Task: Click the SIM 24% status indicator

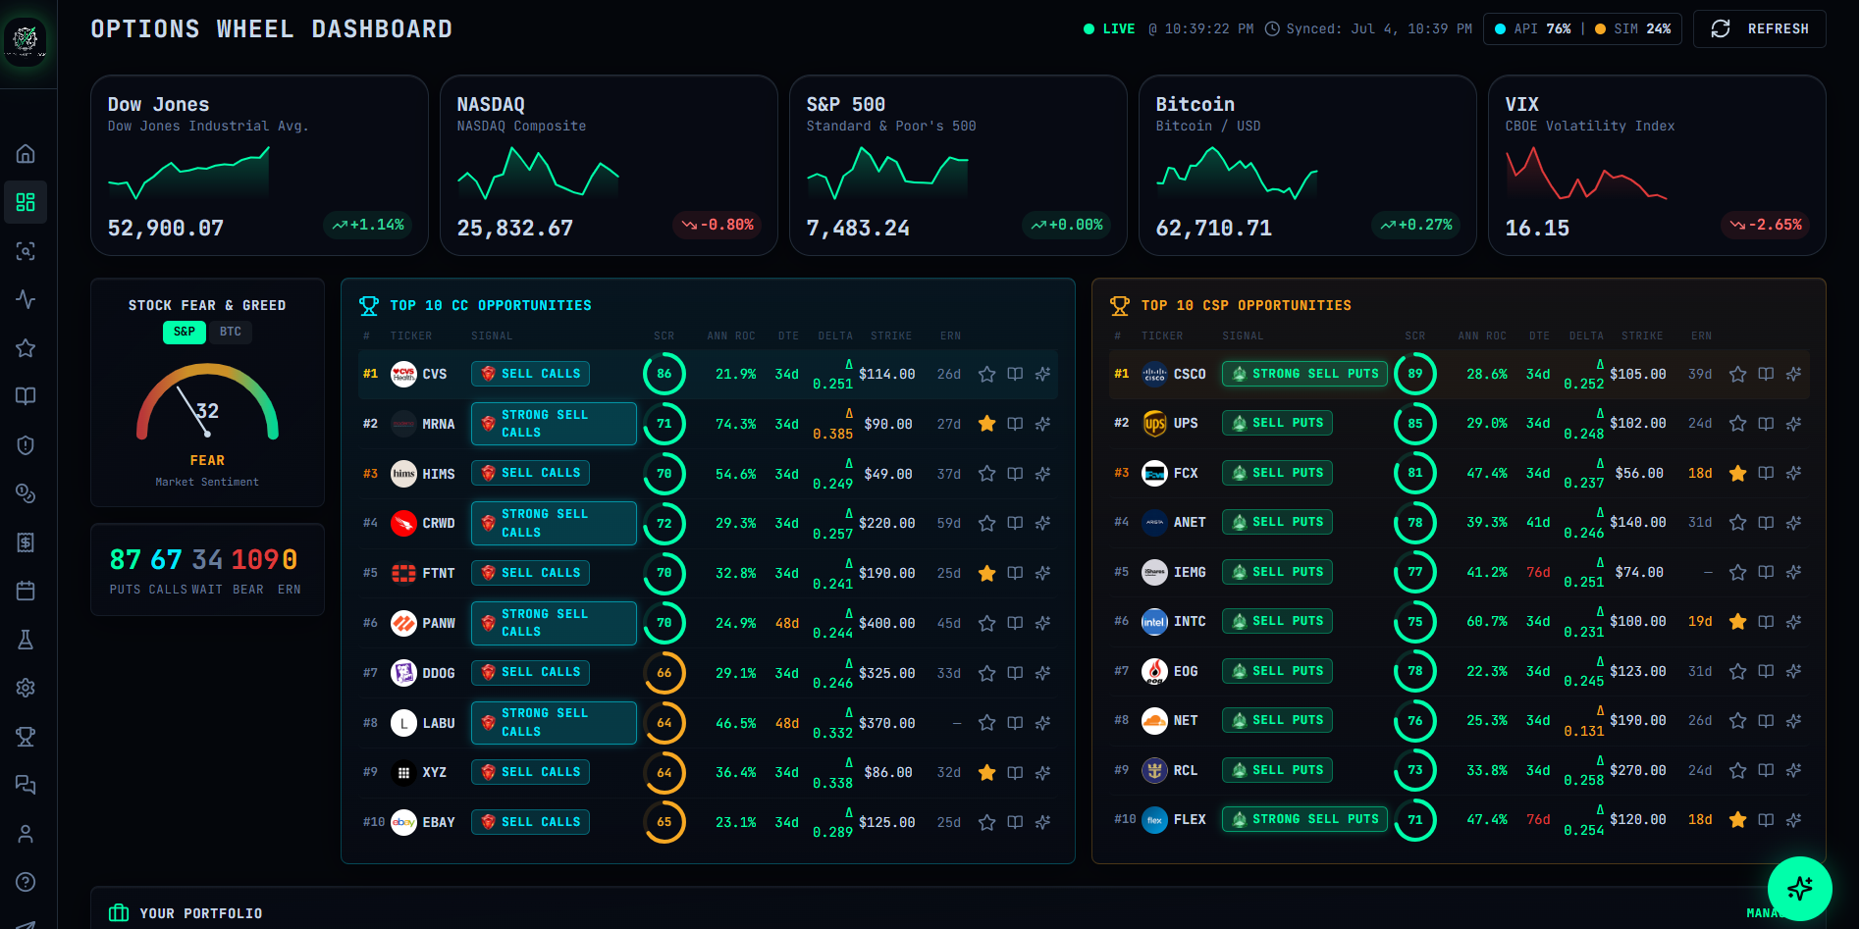Action: (1633, 28)
